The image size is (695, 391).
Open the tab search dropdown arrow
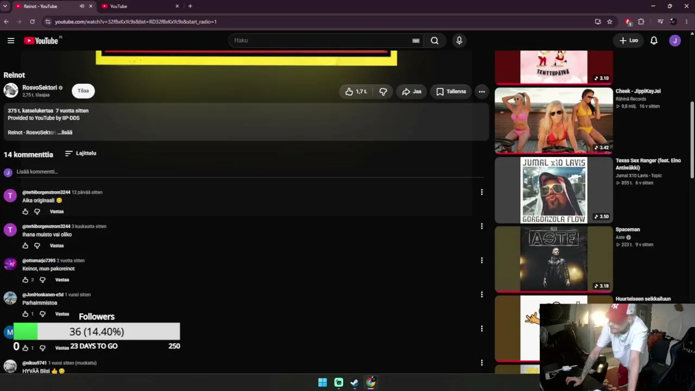click(4, 6)
